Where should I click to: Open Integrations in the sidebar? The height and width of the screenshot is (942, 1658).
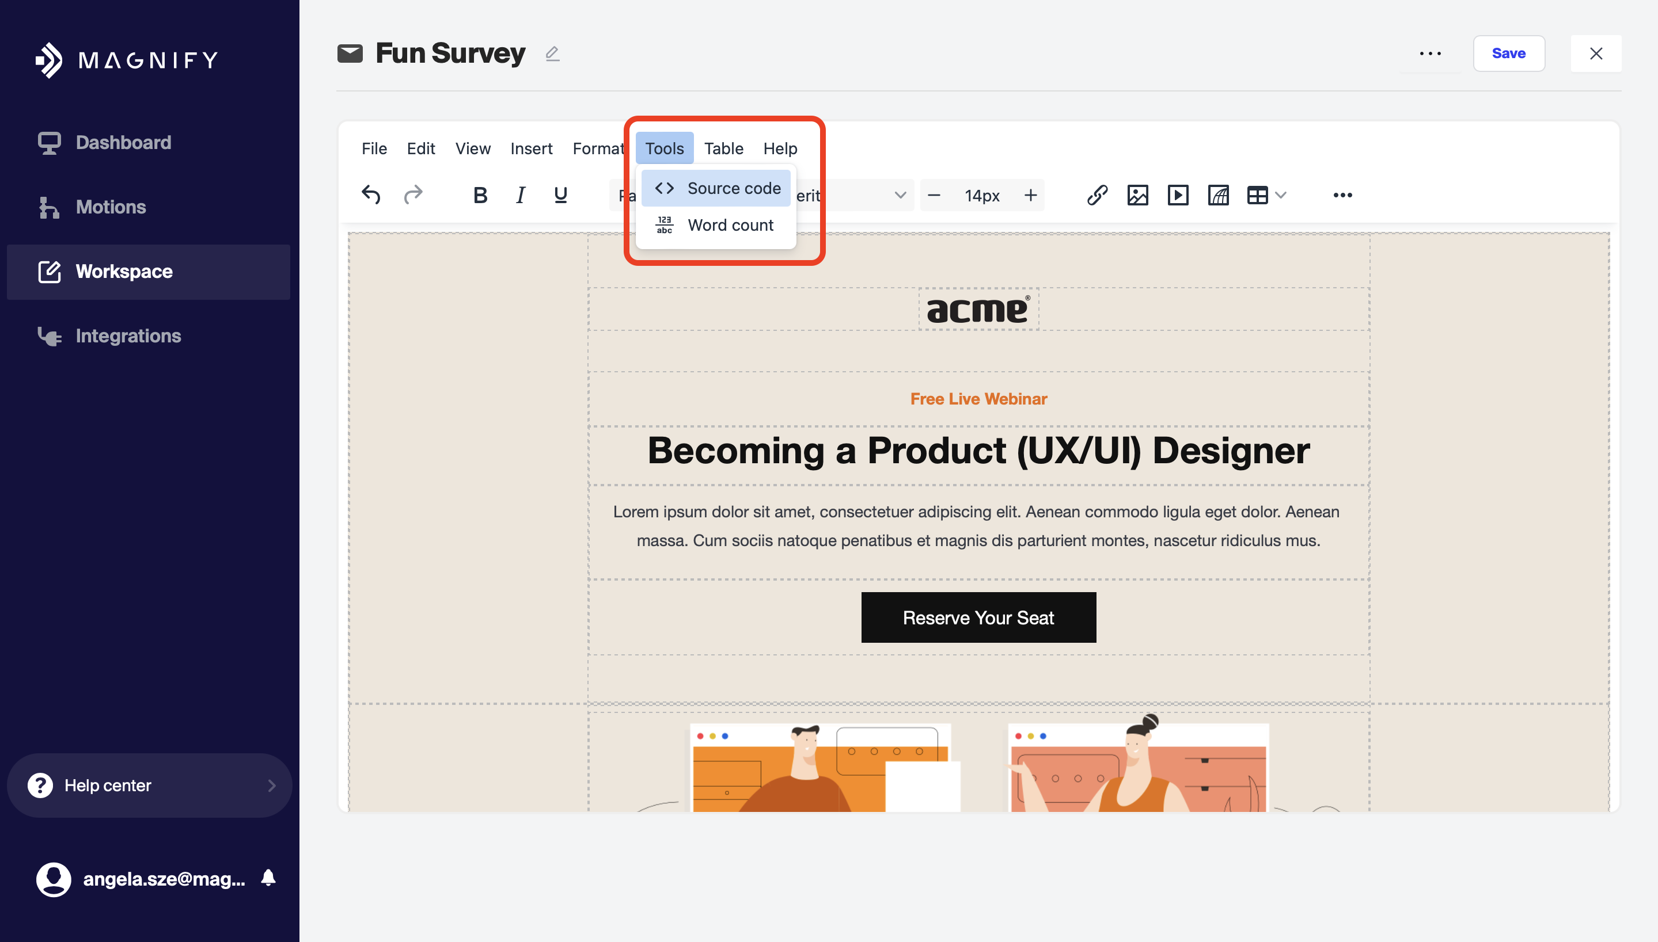[128, 336]
